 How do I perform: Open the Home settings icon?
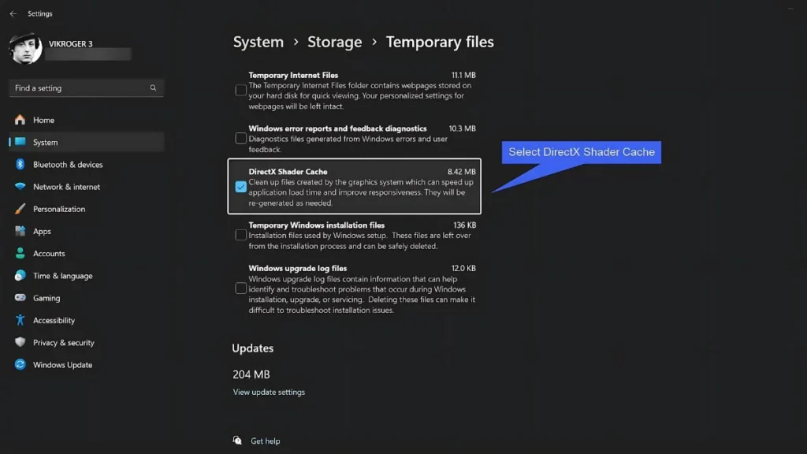coord(20,120)
